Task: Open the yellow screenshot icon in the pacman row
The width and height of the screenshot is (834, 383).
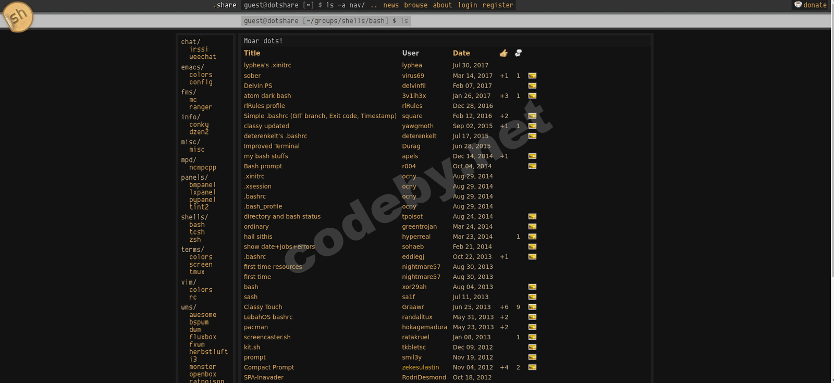Action: pyautogui.click(x=532, y=327)
